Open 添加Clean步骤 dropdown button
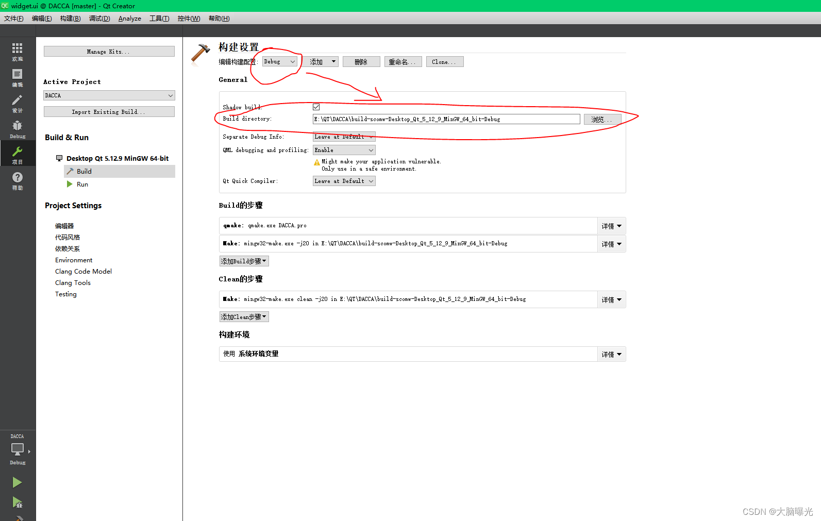The width and height of the screenshot is (821, 521). [x=244, y=317]
